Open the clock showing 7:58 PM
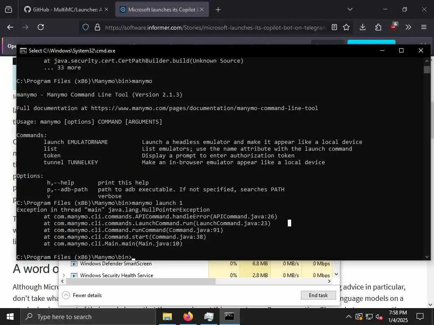434x325 pixels. pyautogui.click(x=398, y=317)
